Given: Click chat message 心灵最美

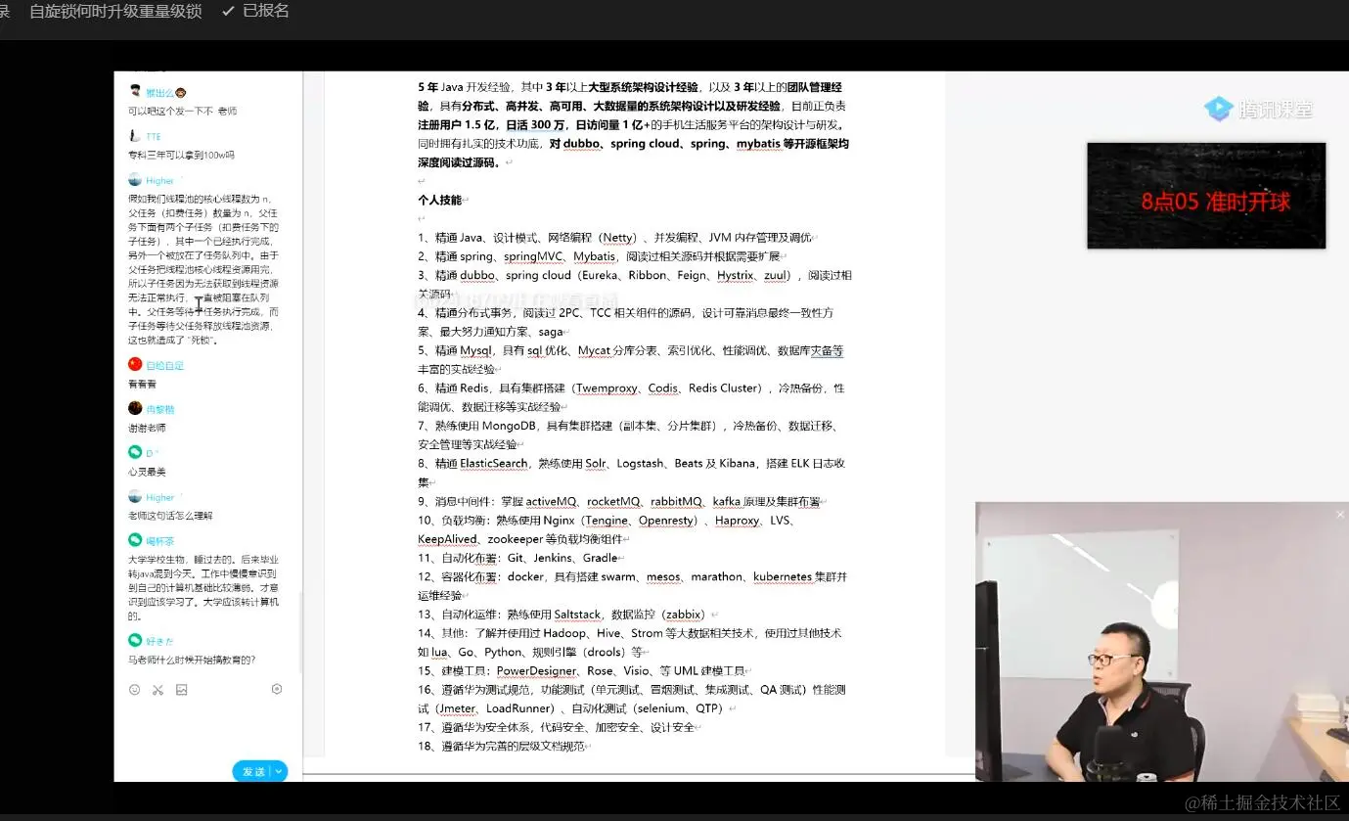Looking at the screenshot, I should coord(147,472).
